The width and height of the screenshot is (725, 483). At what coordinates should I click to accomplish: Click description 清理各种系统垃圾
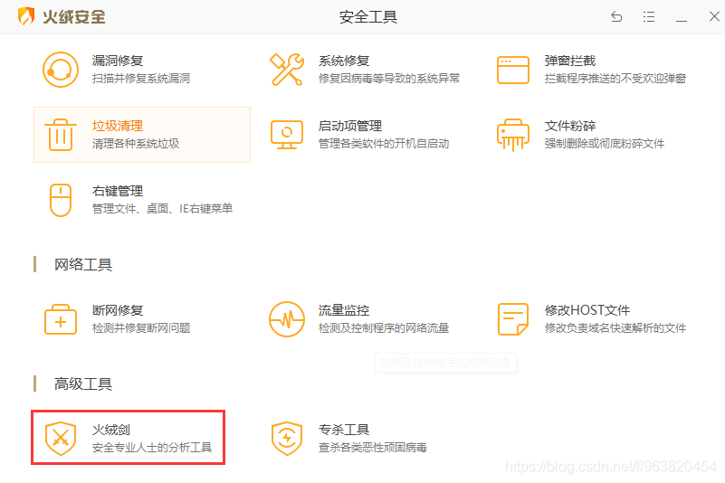(x=136, y=144)
